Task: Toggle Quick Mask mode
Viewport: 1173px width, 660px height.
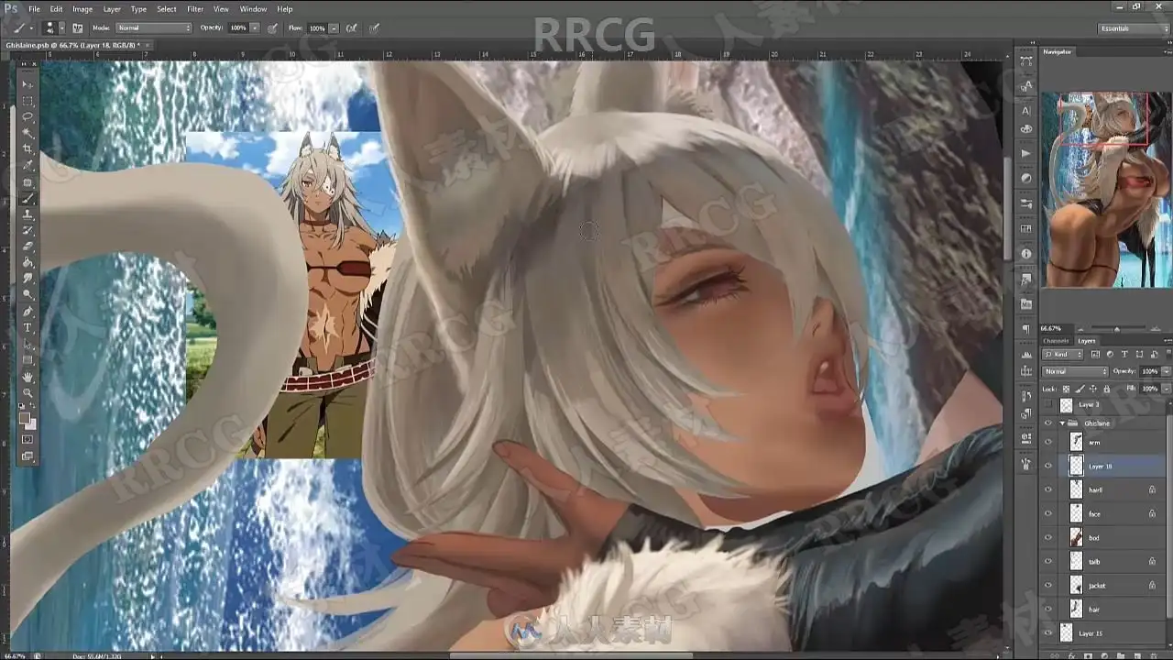Action: [27, 440]
